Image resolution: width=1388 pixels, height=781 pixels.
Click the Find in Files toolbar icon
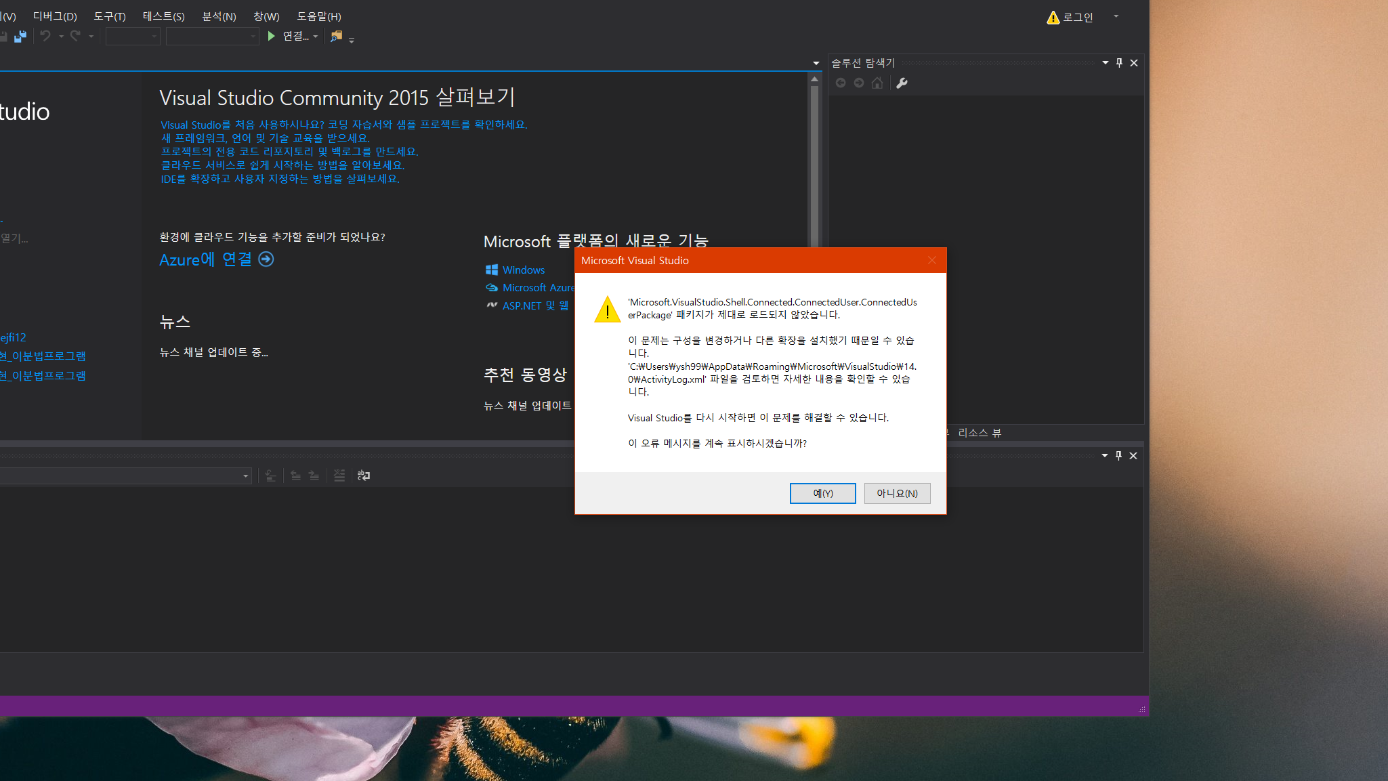(336, 37)
